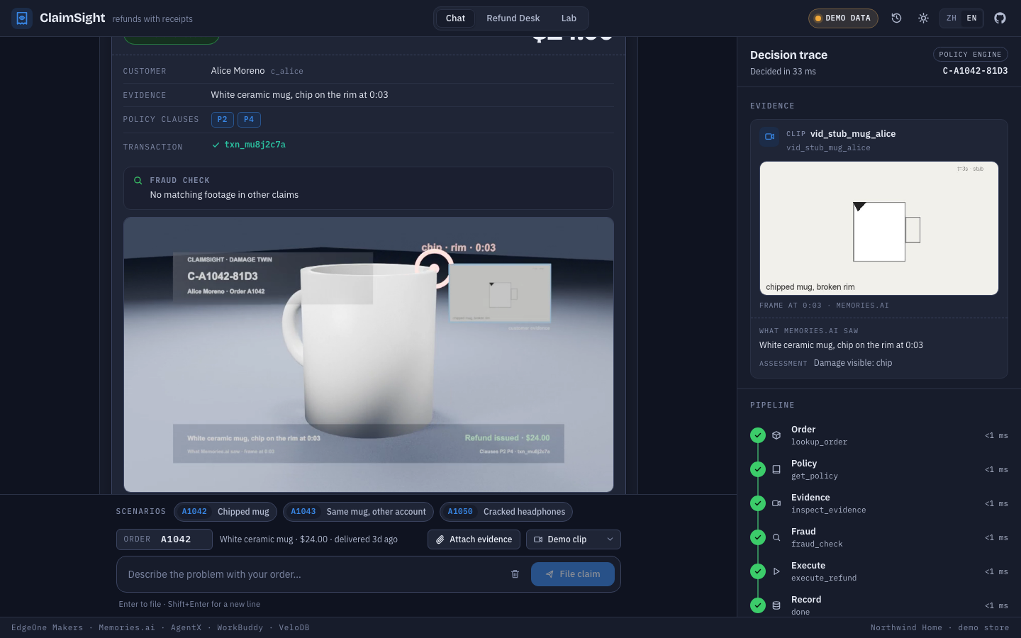Click the VeloDB footer link
This screenshot has height=638, width=1021.
coord(294,628)
